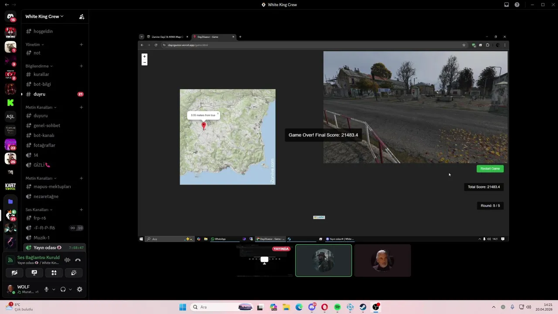Launch an activity
Viewport: 558px width, 314px height.
54,273
